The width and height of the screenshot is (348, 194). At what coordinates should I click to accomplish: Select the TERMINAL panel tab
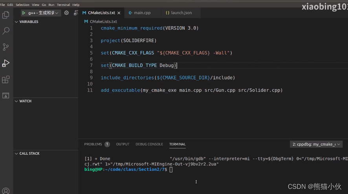click(x=177, y=144)
